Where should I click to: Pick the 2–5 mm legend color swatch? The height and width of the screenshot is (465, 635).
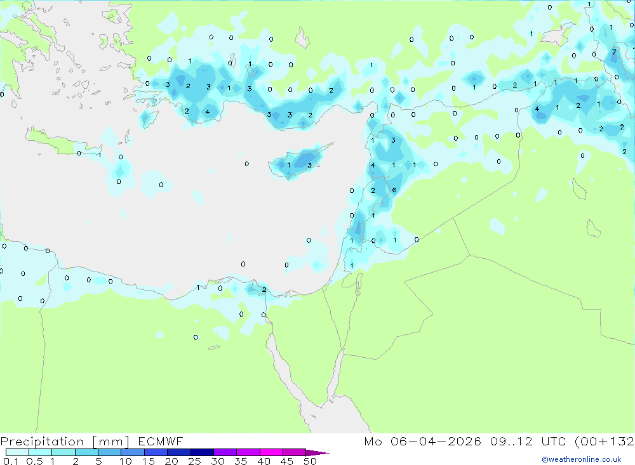[86, 452]
